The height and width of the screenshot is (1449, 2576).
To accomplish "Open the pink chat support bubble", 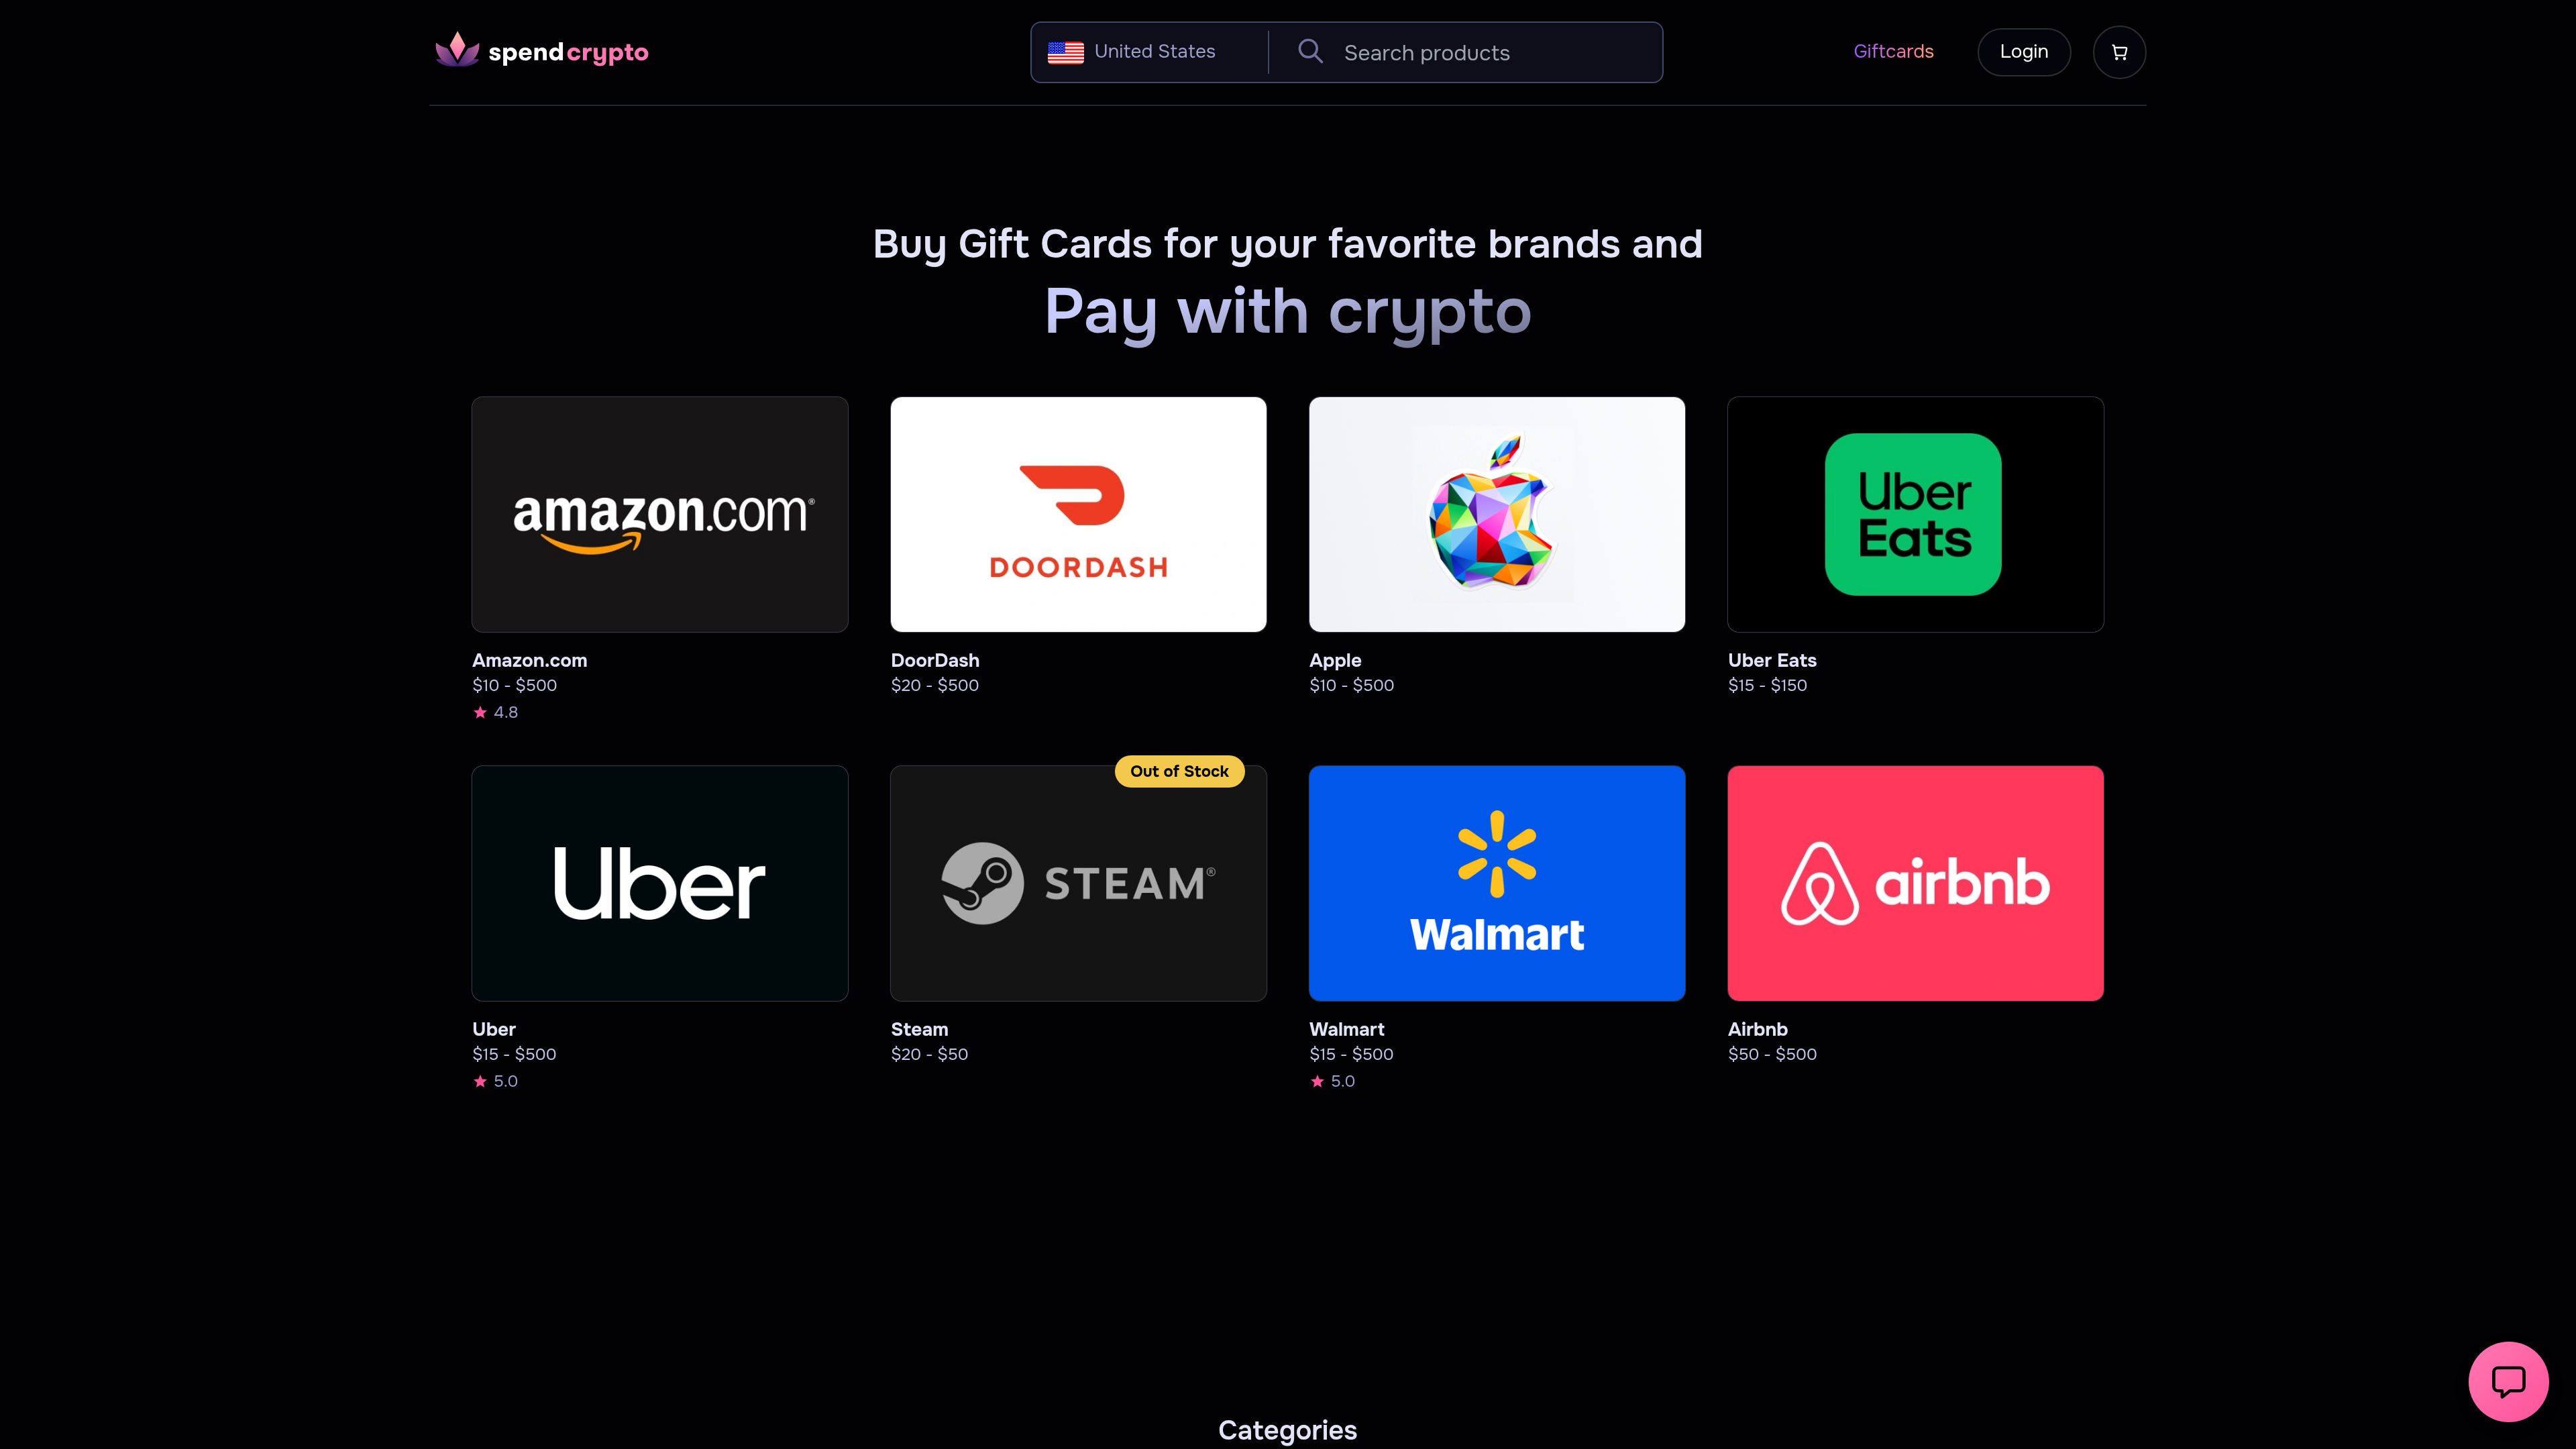I will coord(2508,1381).
